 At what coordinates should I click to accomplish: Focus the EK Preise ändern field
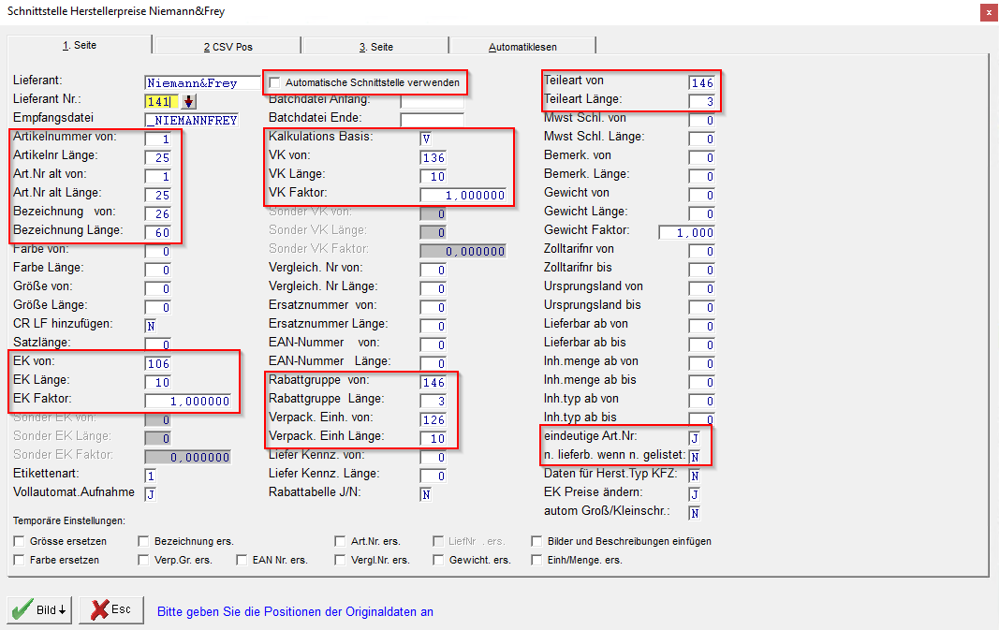tap(695, 494)
